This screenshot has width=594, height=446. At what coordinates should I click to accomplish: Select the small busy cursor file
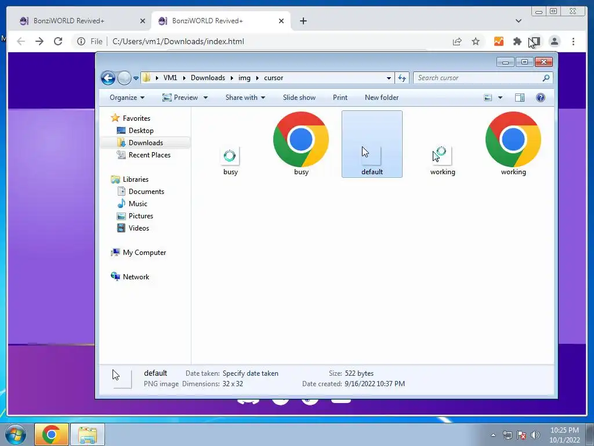click(x=230, y=161)
